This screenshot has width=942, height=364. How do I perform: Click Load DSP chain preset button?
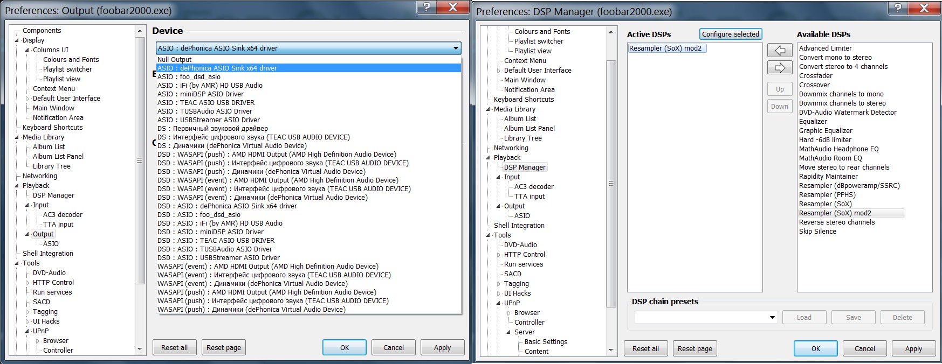click(x=804, y=317)
